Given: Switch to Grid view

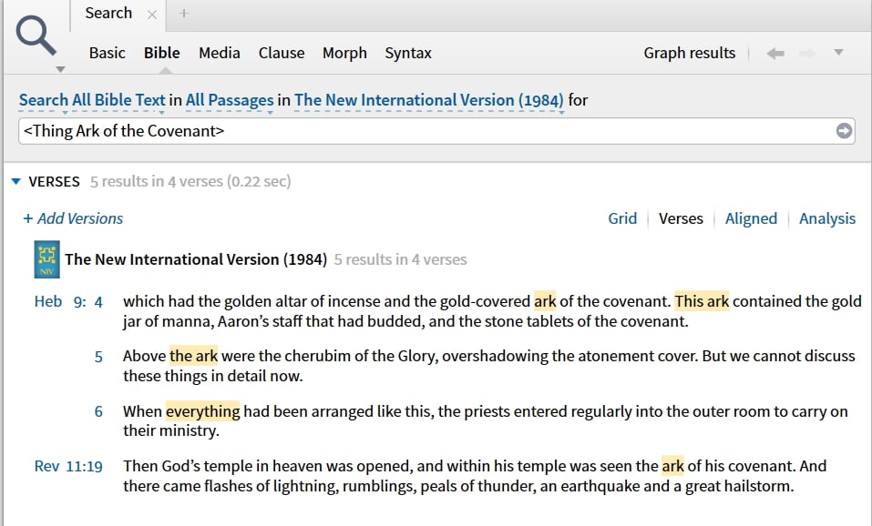Looking at the screenshot, I should 622,218.
